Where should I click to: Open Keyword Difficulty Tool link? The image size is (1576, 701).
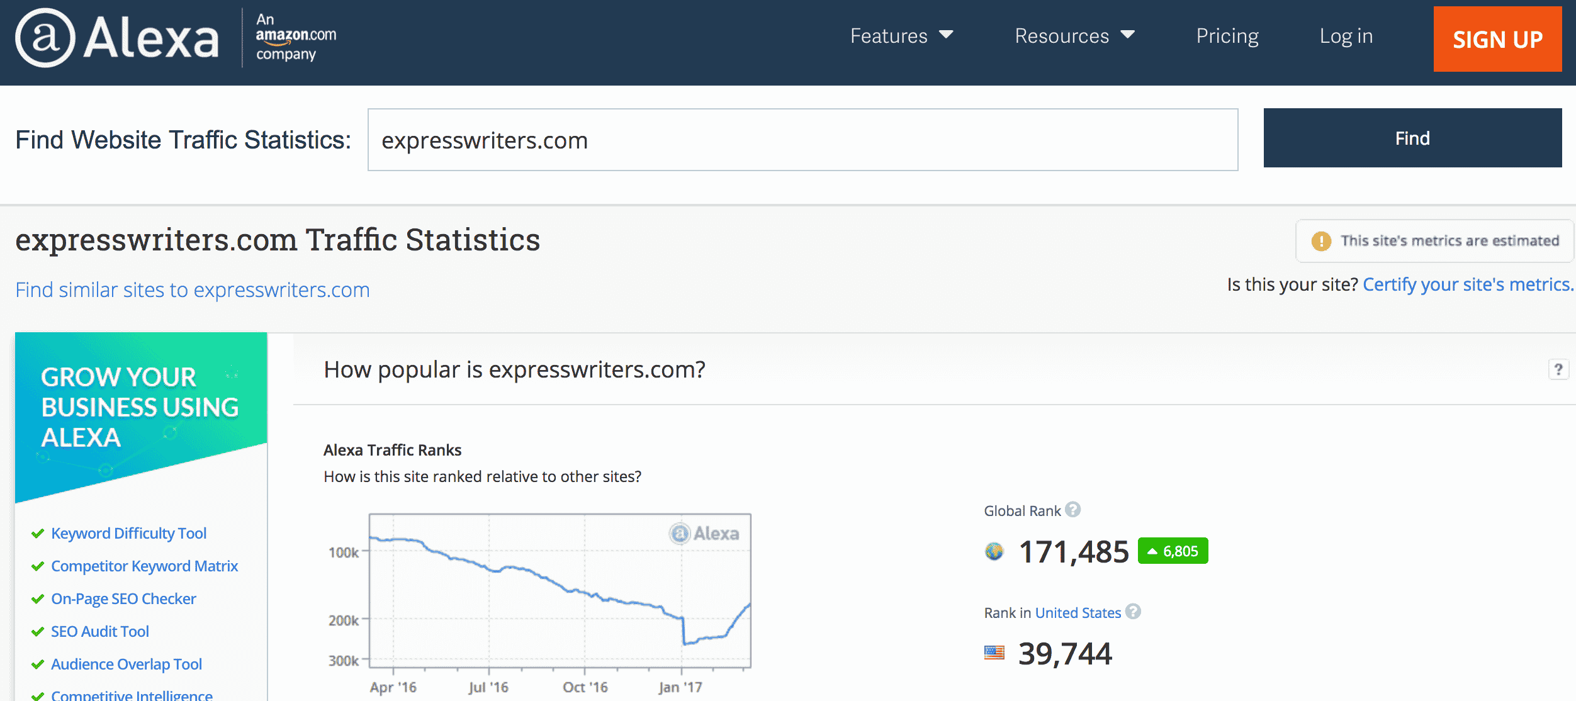pos(128,534)
